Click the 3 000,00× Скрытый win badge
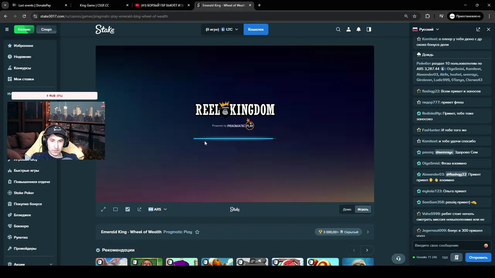The height and width of the screenshot is (278, 495). [338, 232]
